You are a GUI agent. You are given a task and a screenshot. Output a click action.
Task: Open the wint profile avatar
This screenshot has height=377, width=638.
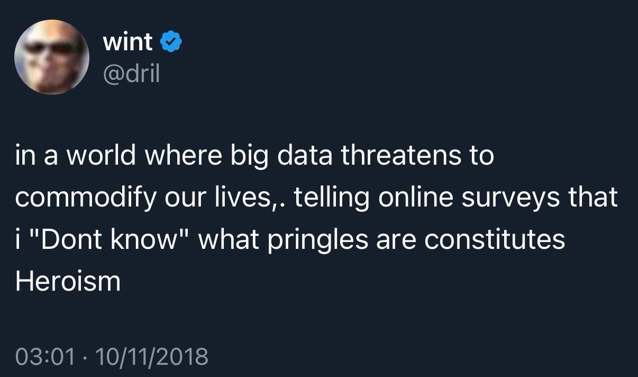tap(52, 57)
